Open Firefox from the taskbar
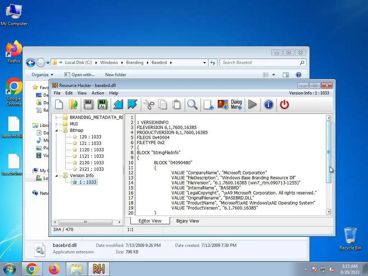Image resolution: width=368 pixels, height=276 pixels. [x=54, y=269]
